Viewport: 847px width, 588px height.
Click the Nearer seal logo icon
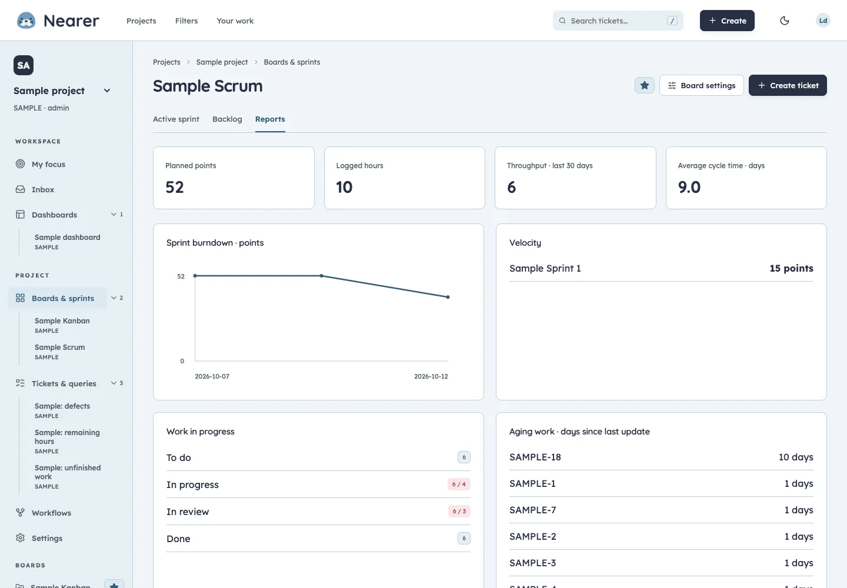point(26,21)
